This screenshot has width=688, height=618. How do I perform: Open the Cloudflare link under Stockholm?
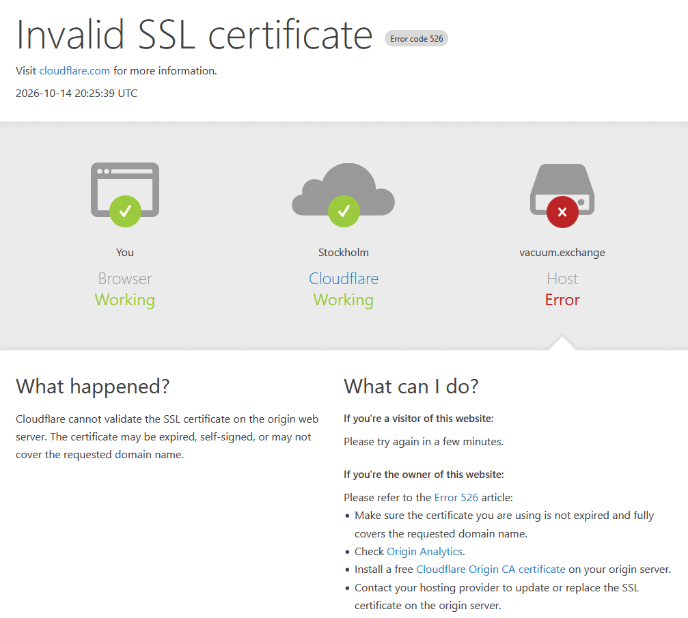pyautogui.click(x=344, y=279)
